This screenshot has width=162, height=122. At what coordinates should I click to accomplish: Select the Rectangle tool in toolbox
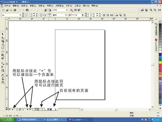click(x=3, y=48)
